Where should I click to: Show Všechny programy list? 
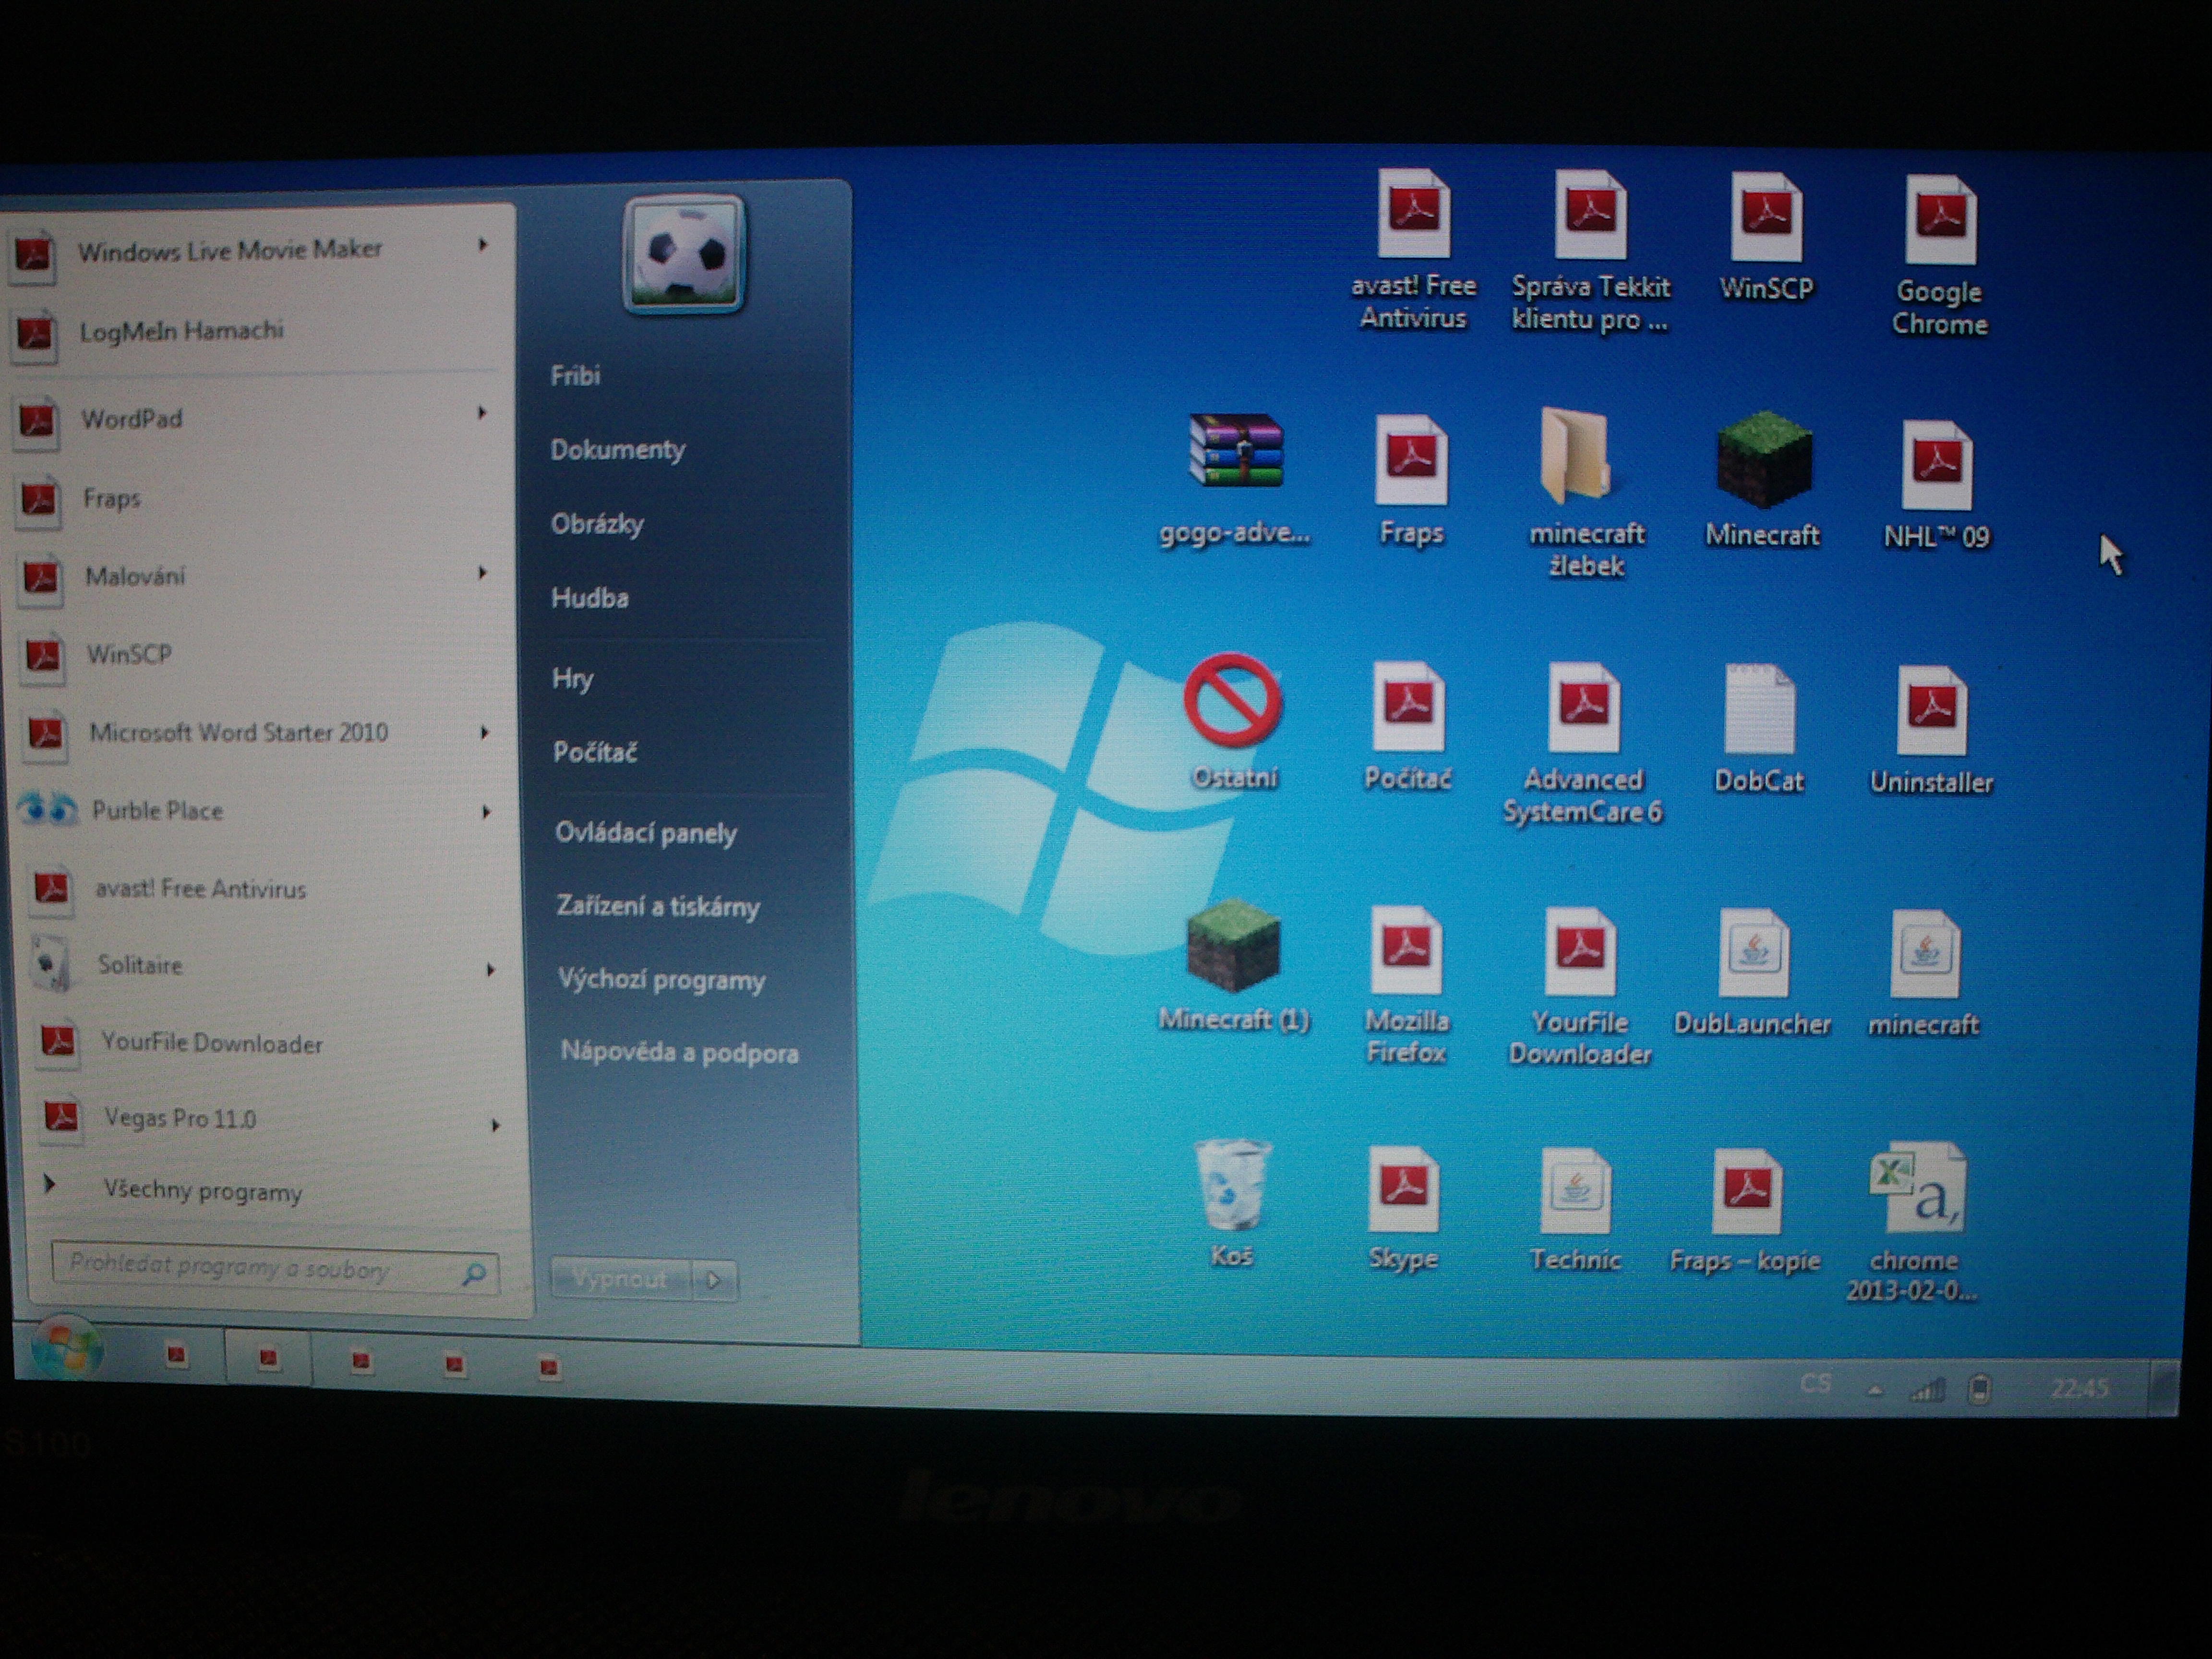point(202,1191)
